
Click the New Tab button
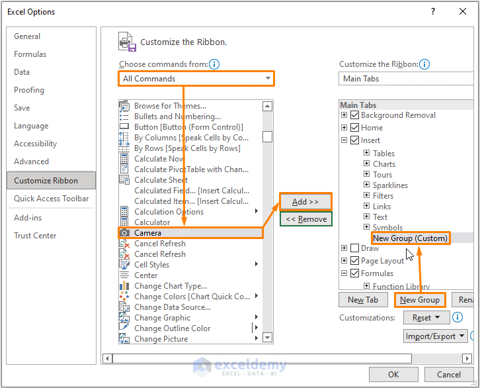point(363,300)
